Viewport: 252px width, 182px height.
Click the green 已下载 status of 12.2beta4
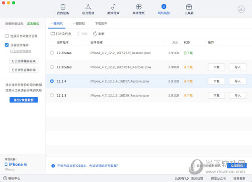pos(188,53)
